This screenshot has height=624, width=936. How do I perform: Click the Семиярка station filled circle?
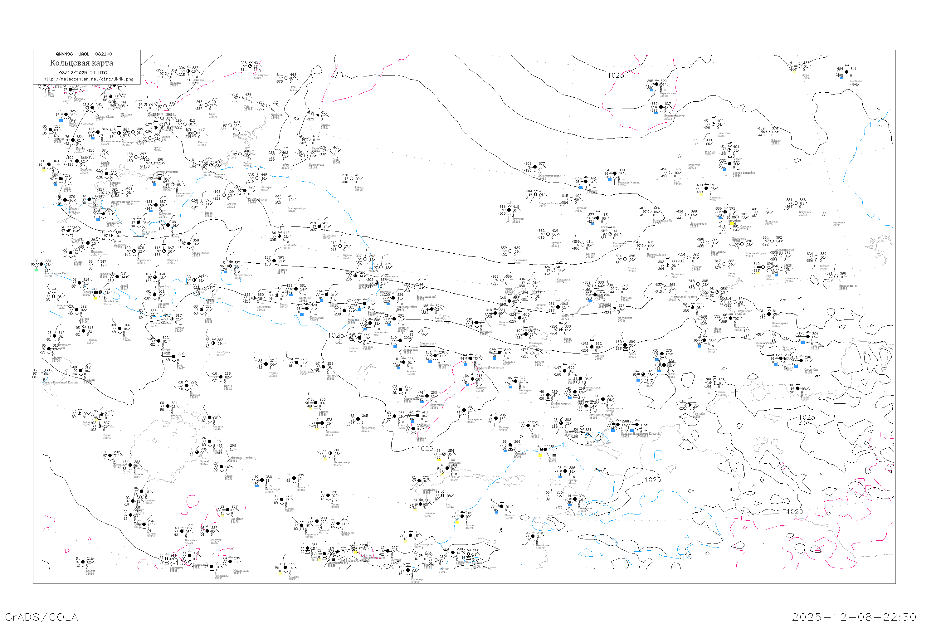tap(516, 381)
